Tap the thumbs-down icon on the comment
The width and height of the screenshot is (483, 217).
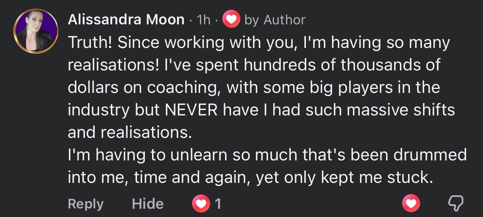tap(456, 204)
